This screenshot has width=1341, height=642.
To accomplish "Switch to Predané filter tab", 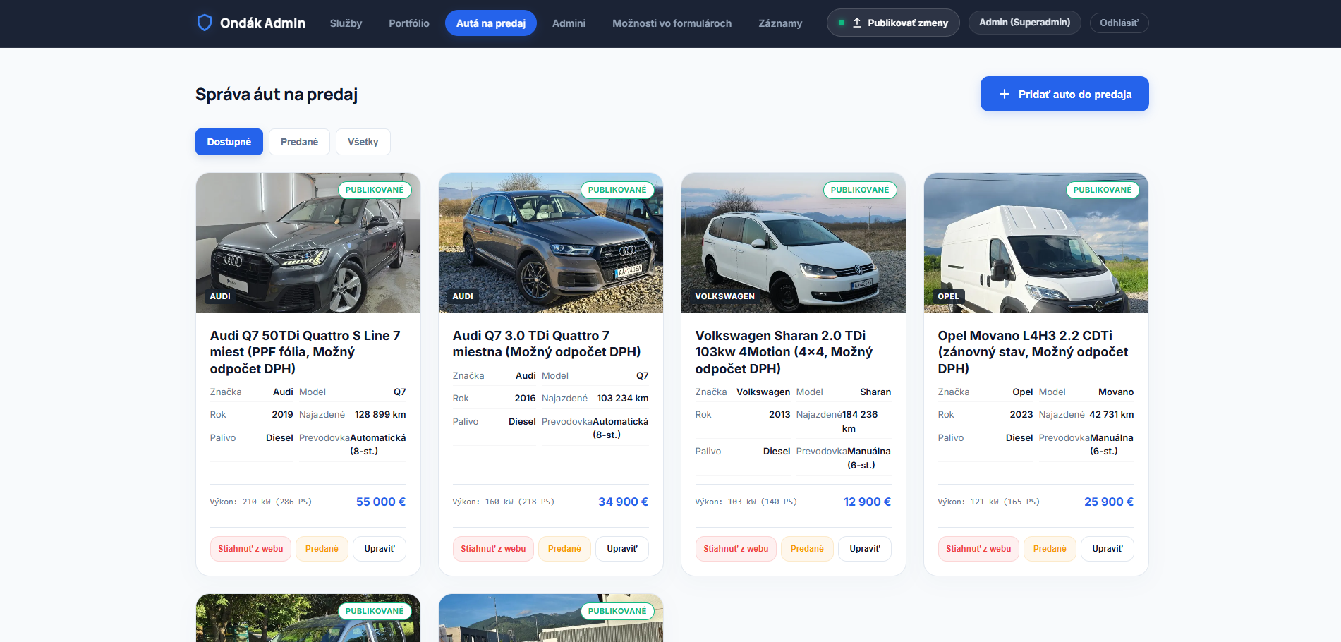I will point(299,142).
